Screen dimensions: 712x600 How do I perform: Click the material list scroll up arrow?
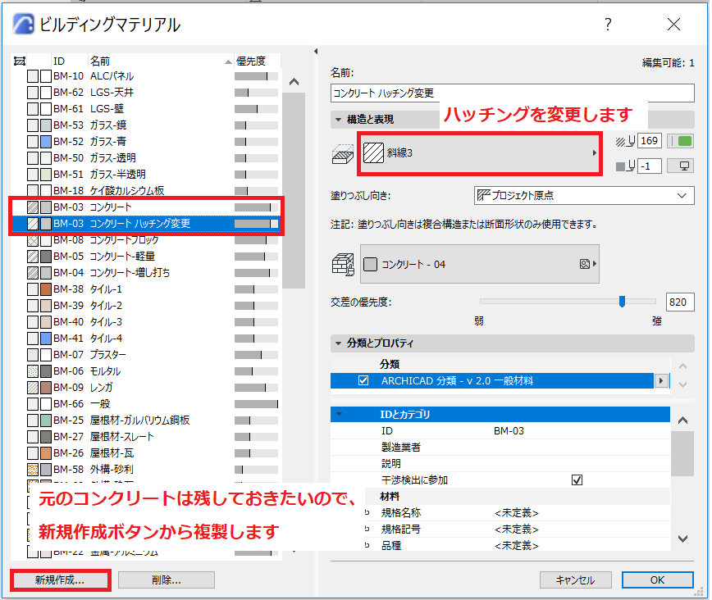coord(294,82)
